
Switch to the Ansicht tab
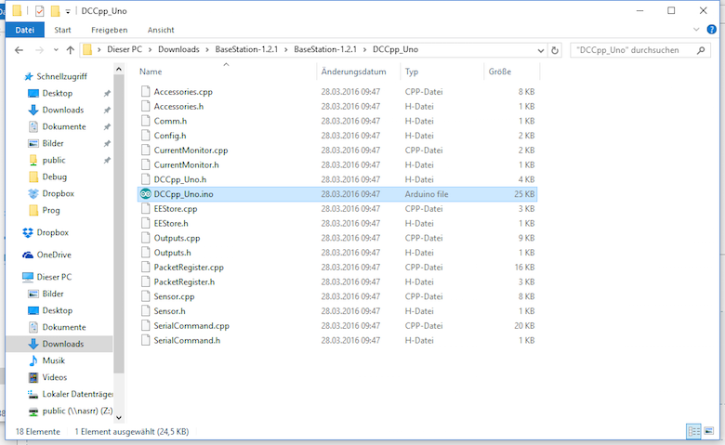tap(160, 30)
